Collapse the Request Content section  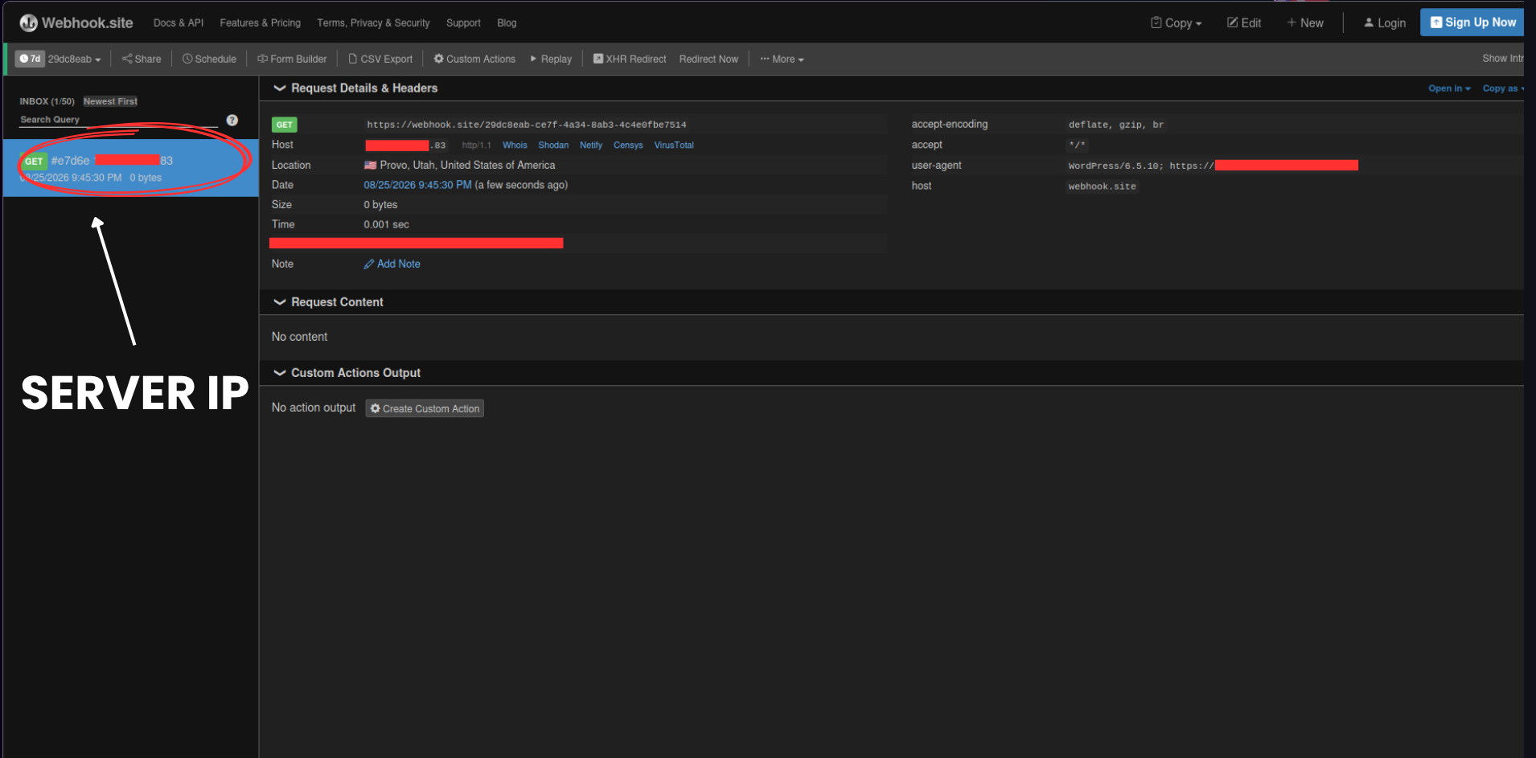329,301
